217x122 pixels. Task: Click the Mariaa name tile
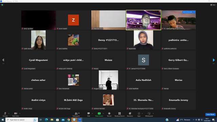click(179, 80)
